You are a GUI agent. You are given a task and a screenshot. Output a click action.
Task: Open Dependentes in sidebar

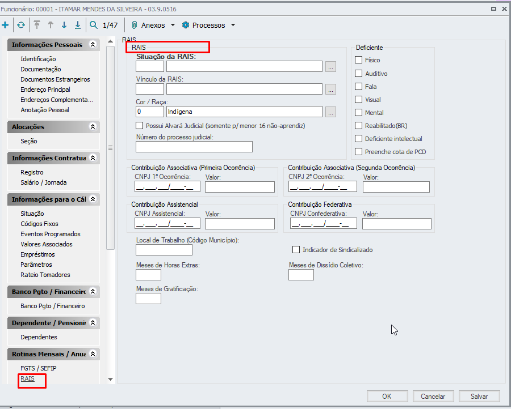tap(39, 337)
